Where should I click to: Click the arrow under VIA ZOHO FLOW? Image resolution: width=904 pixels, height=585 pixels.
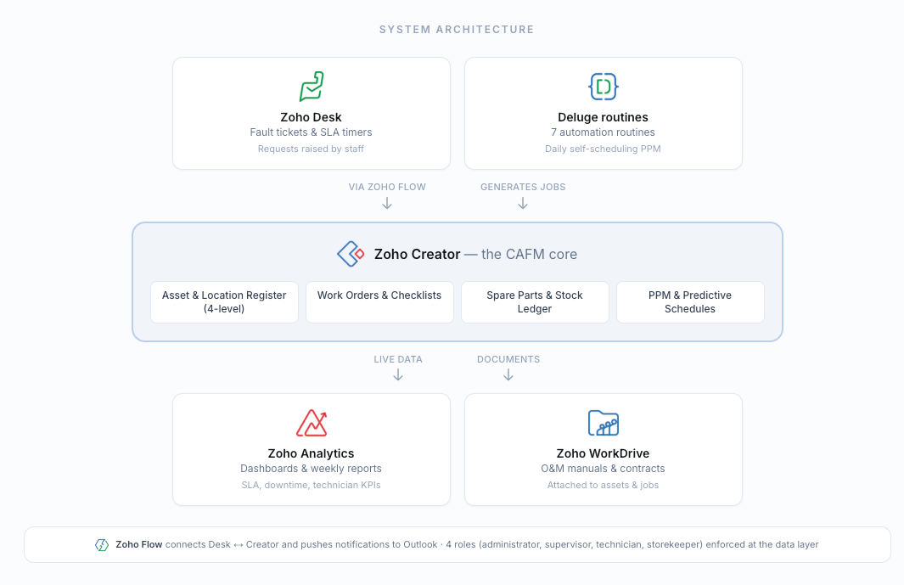click(x=387, y=203)
